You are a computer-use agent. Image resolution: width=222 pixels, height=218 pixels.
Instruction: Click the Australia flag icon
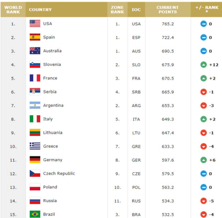pyautogui.click(x=35, y=51)
